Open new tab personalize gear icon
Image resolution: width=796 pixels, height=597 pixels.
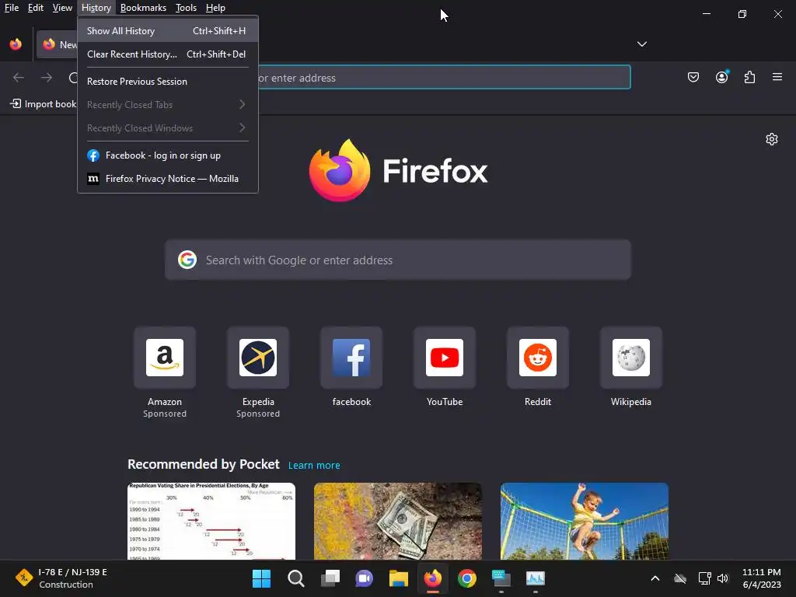click(x=772, y=139)
